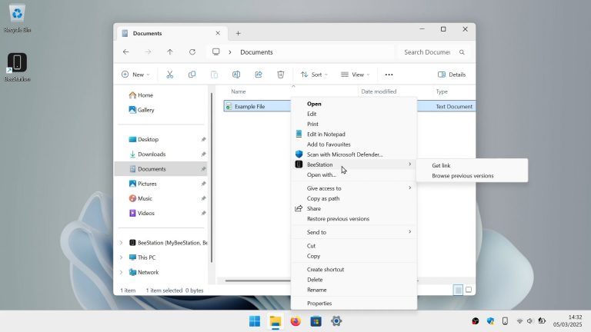Expand the This PC tree node
The height and width of the screenshot is (332, 591).
pyautogui.click(x=121, y=257)
